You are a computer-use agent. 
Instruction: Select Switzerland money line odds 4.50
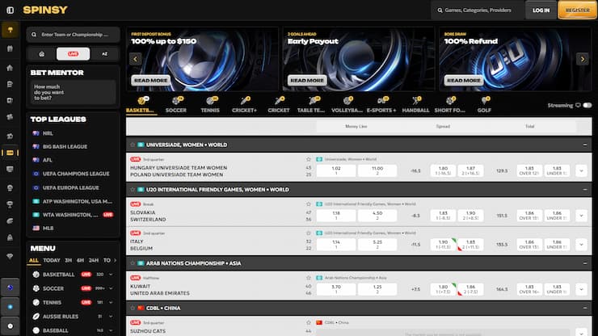(x=377, y=216)
